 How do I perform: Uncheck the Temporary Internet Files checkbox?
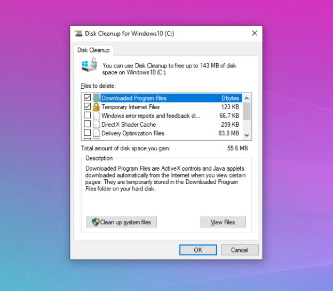[88, 107]
